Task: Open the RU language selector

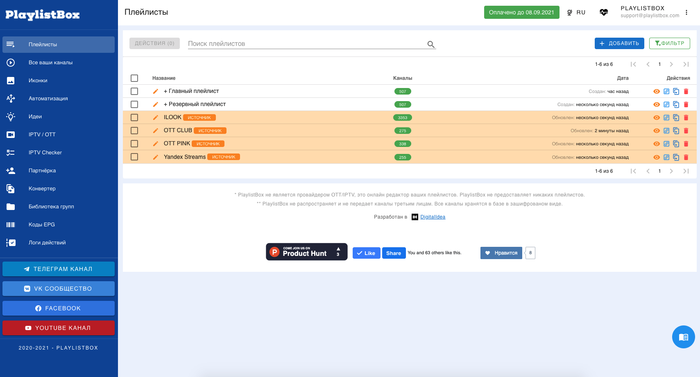Action: click(x=576, y=12)
